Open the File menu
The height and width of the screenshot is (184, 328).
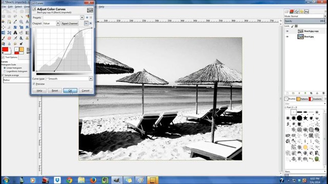pyautogui.click(x=4, y=7)
